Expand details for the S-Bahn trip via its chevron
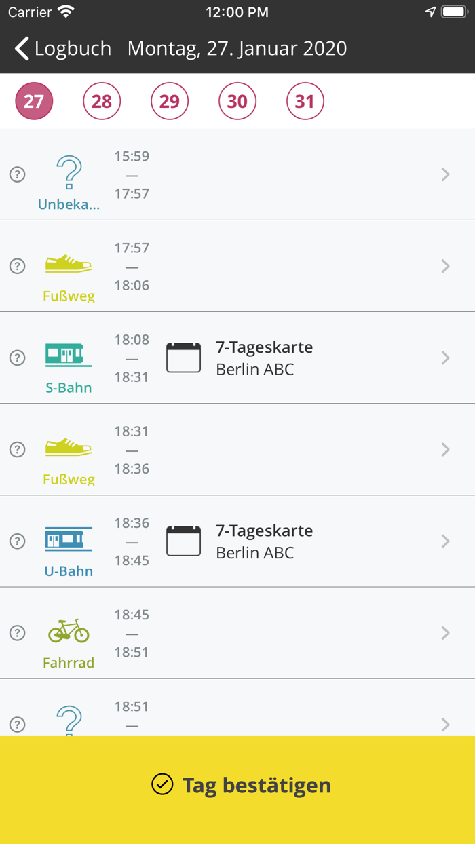Image resolution: width=475 pixels, height=844 pixels. 446,358
